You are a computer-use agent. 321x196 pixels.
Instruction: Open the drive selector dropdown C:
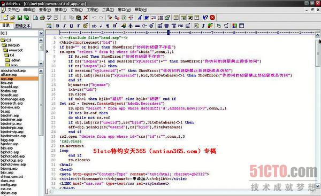41,33
